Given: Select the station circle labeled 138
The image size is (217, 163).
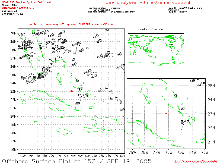Looking at the screenshot, I should click(x=112, y=99).
